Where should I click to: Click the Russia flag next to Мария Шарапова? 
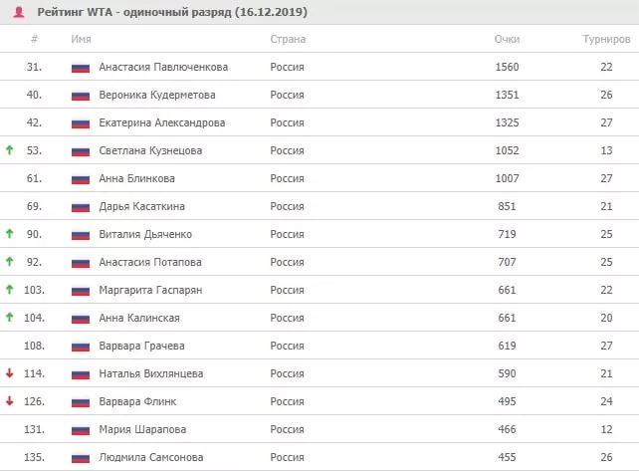[x=81, y=430]
